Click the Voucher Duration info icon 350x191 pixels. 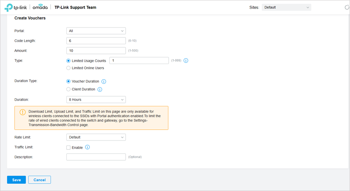(104, 82)
